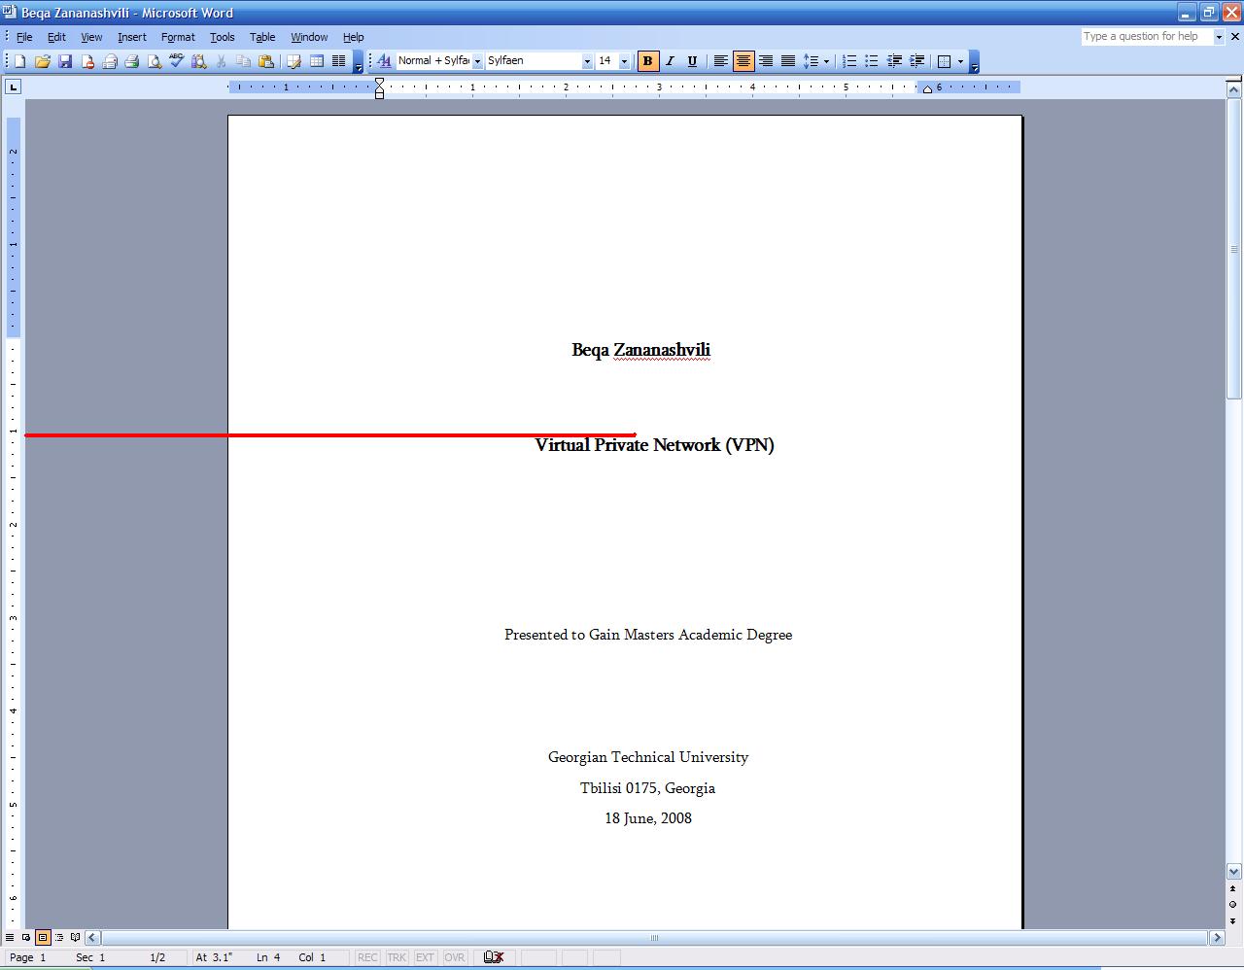The image size is (1244, 970).
Task: Open the Print Preview magnifier icon
Action: 154,61
